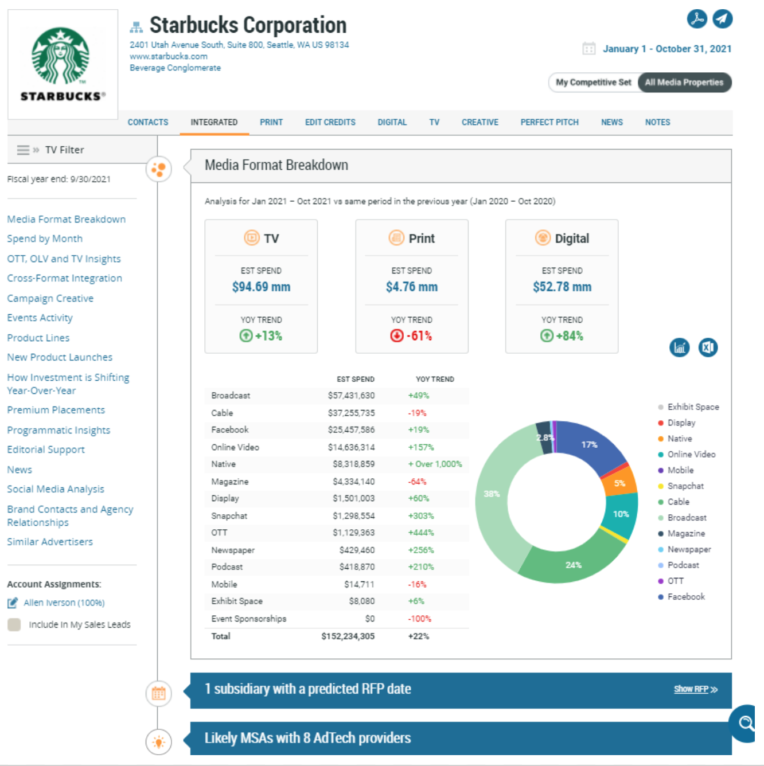764x766 pixels.
Task: Click the red down arrow Print trend icon
Action: [397, 335]
